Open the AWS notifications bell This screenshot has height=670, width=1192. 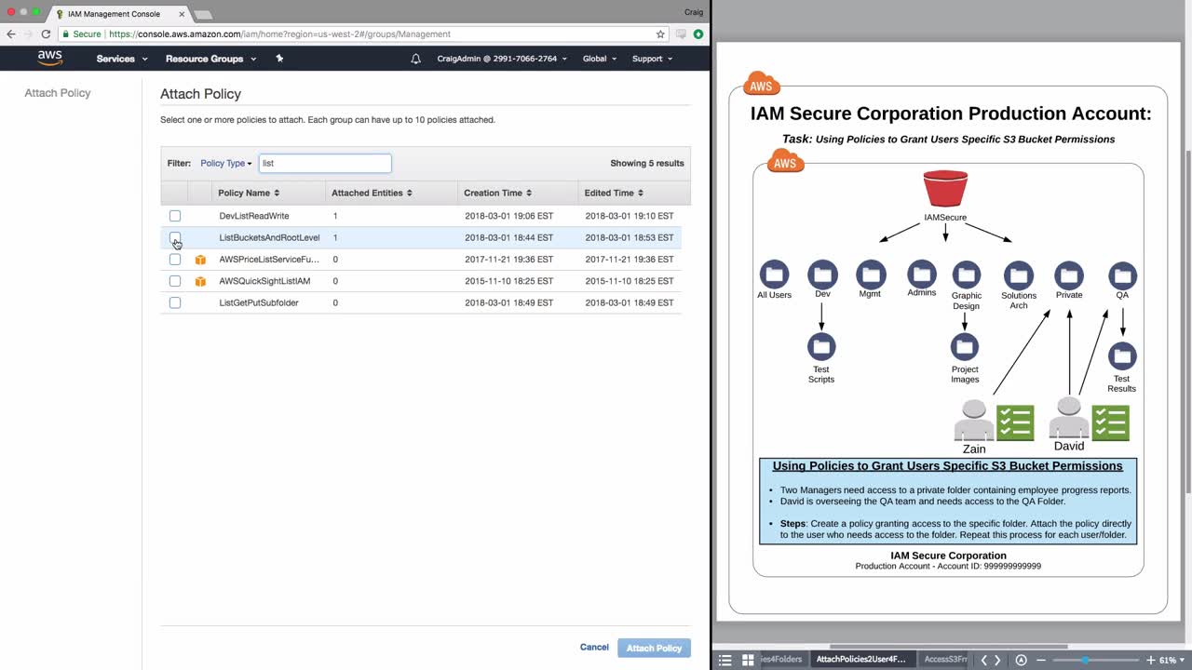[x=415, y=59]
